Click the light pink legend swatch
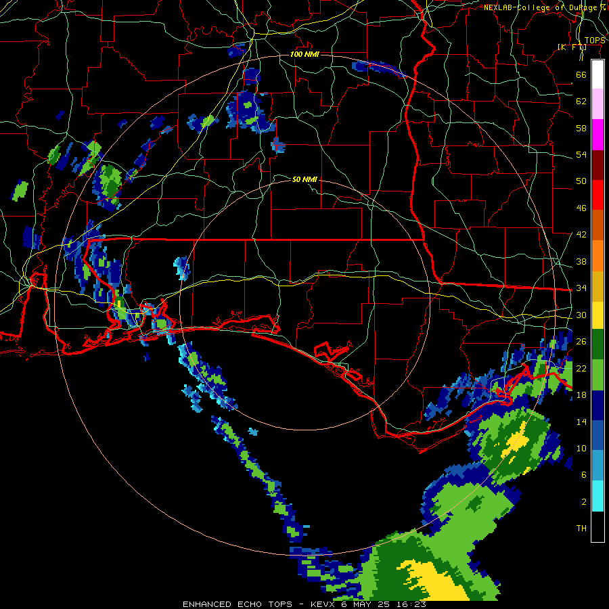The width and height of the screenshot is (609, 609). (x=597, y=104)
